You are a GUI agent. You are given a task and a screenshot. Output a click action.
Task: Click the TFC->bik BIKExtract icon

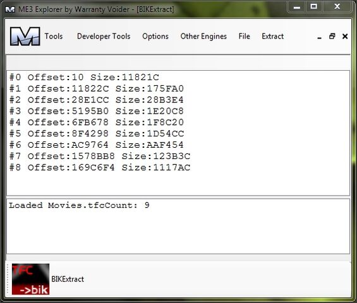[x=30, y=279]
